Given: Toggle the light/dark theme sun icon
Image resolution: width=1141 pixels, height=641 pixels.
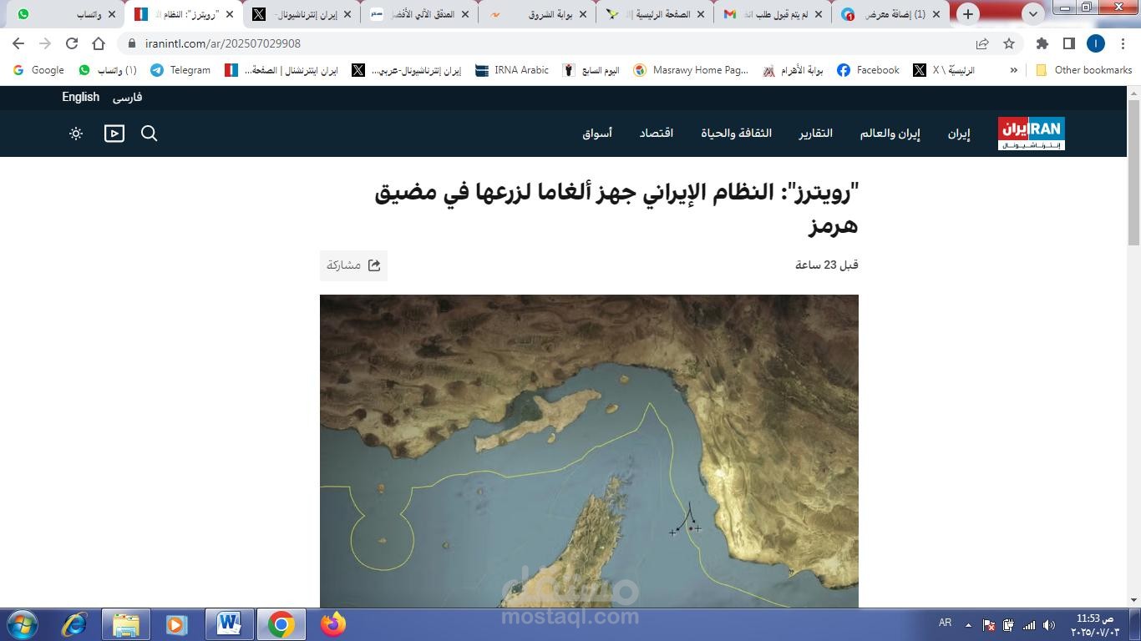Looking at the screenshot, I should coord(76,134).
